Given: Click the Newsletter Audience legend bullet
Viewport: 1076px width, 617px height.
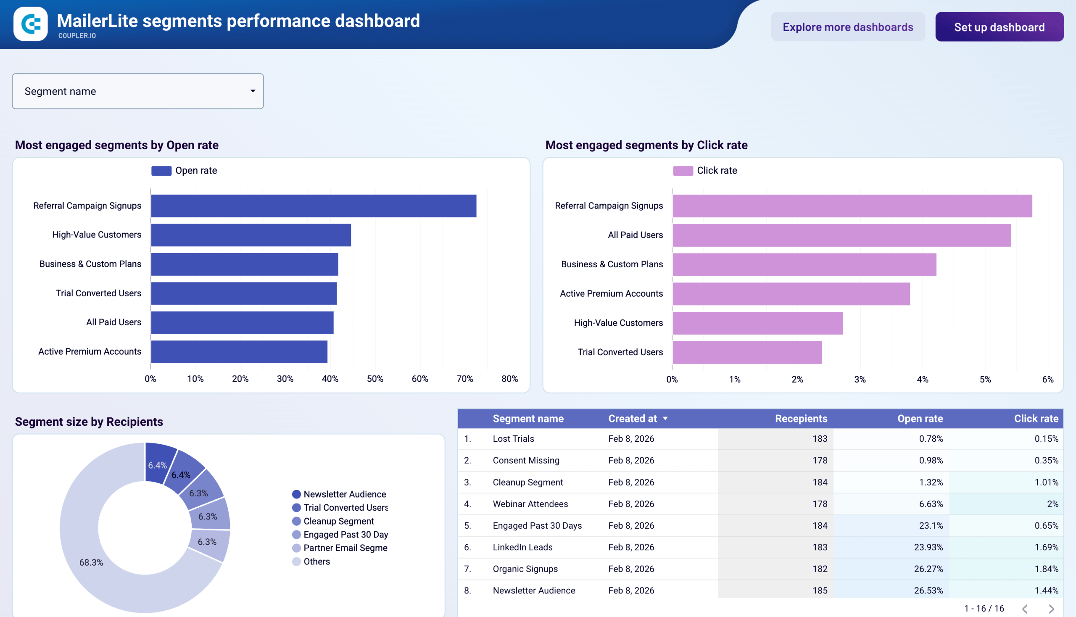Looking at the screenshot, I should pos(296,494).
